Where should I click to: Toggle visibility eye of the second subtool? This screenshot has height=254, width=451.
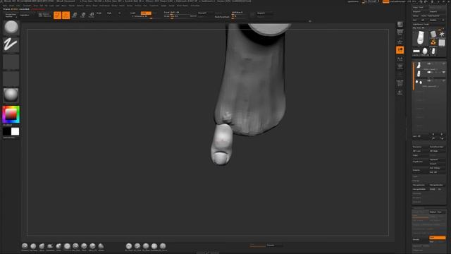pyautogui.click(x=443, y=72)
